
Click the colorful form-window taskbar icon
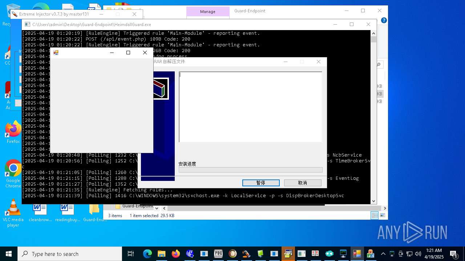(357, 254)
